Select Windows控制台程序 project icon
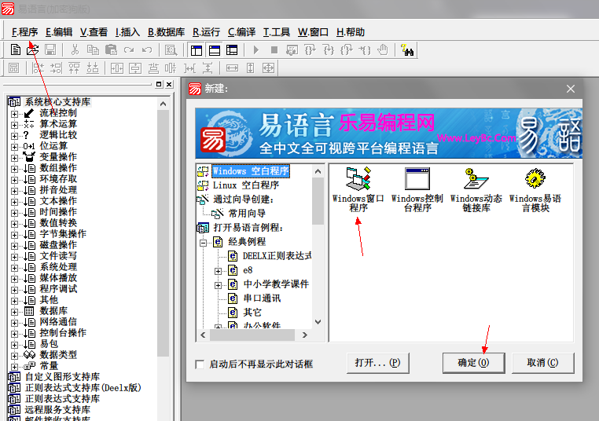The width and height of the screenshot is (599, 421). 417,190
